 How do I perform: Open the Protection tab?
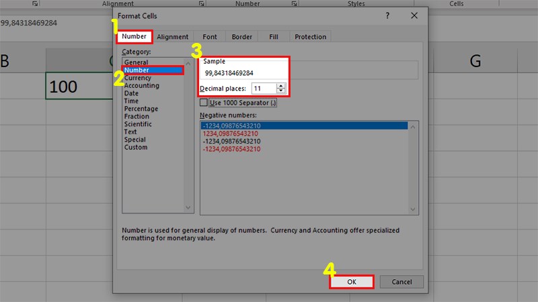coord(310,37)
